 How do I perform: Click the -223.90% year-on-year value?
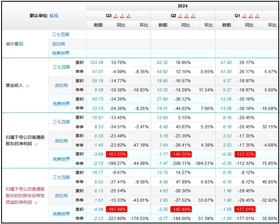pos(116,219)
